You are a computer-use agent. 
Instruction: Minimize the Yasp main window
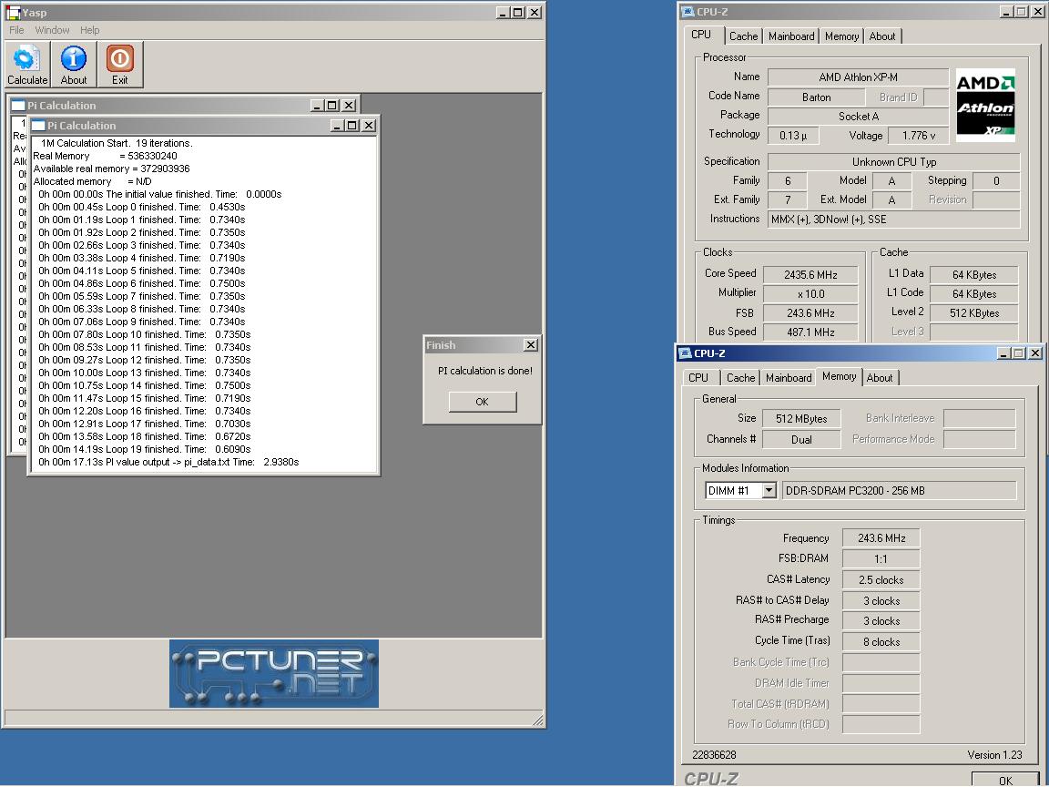pyautogui.click(x=503, y=12)
